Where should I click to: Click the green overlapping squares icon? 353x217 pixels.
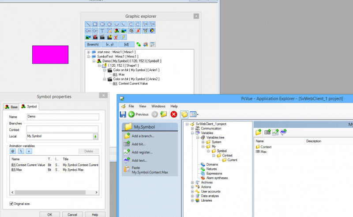click(139, 45)
